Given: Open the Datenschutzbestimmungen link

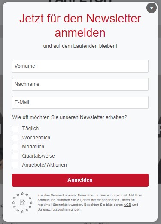Looking at the screenshot, I should coord(59,209).
